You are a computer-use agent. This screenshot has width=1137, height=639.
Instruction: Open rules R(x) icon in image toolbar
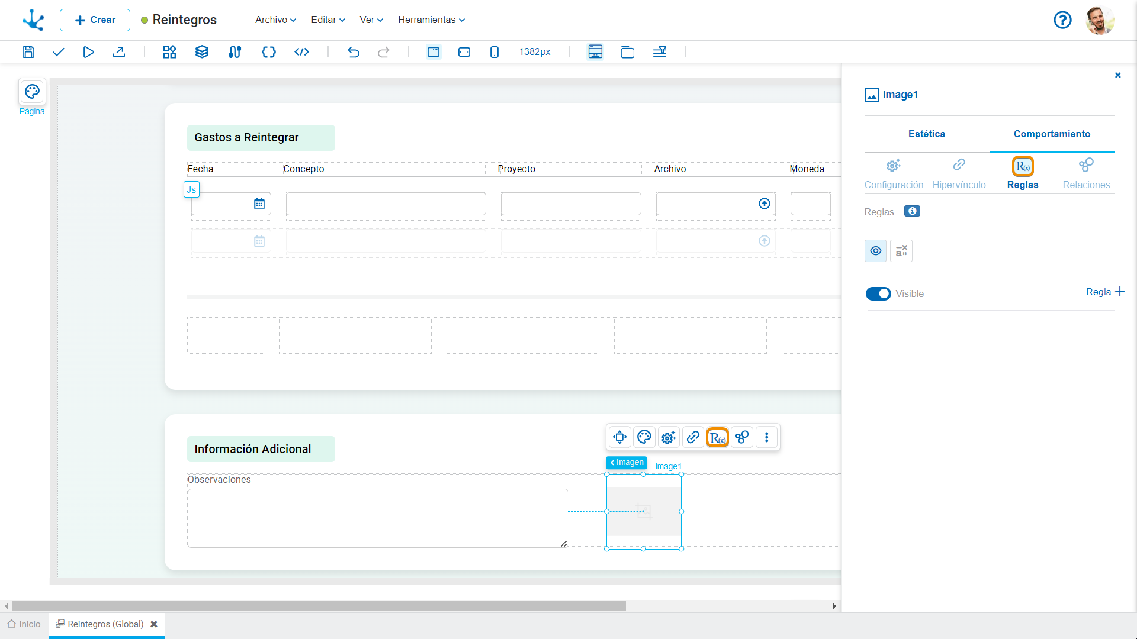point(718,437)
